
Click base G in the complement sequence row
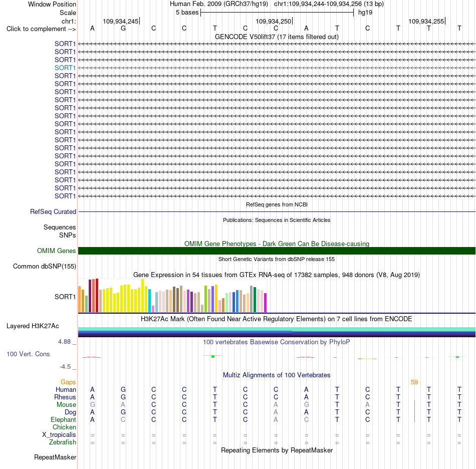coord(123,28)
